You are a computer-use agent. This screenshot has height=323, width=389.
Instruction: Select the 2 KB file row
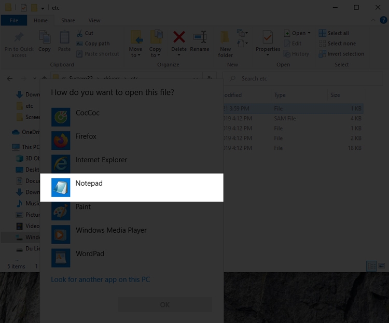293,138
